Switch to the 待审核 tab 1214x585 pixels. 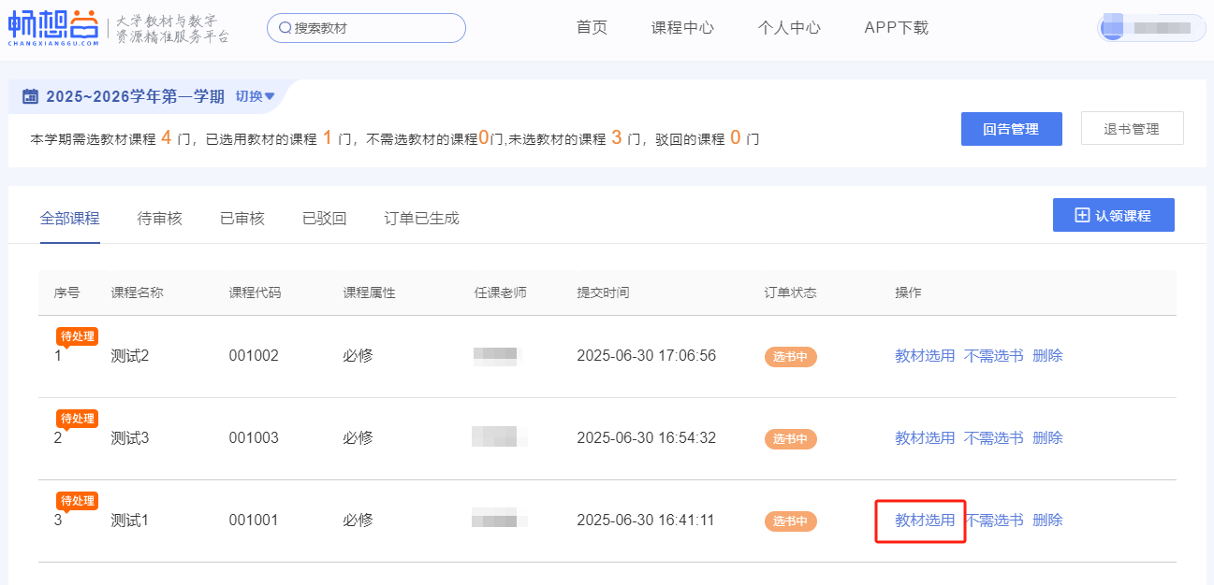tap(159, 219)
